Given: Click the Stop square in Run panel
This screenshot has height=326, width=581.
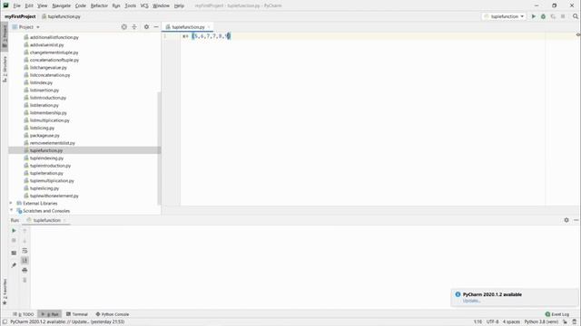Looking at the screenshot, I should (14, 241).
